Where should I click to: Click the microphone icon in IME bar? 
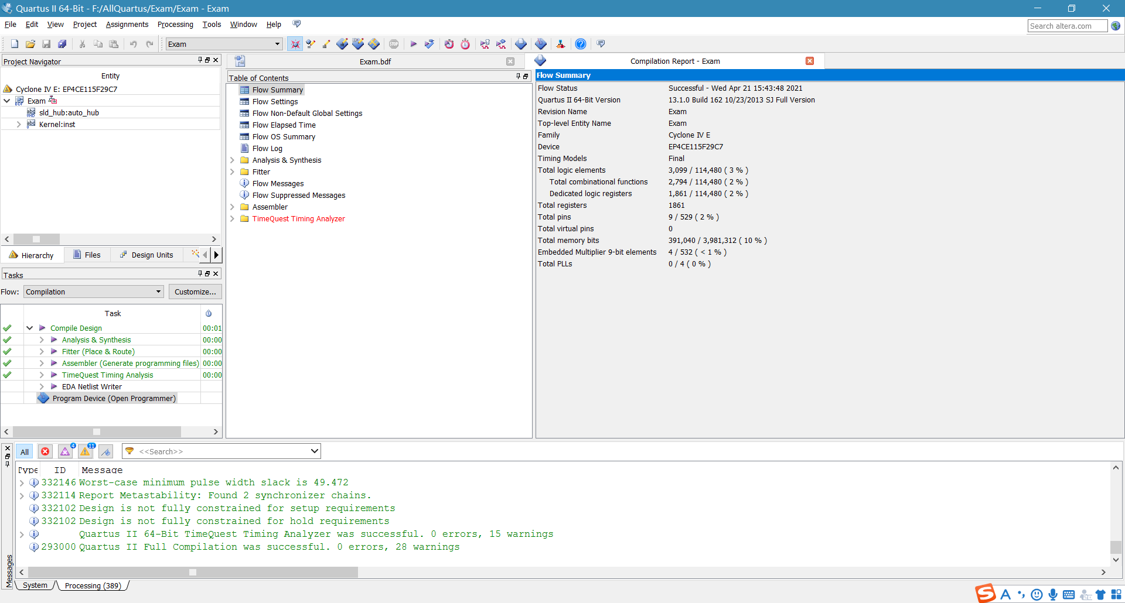[x=1053, y=595]
